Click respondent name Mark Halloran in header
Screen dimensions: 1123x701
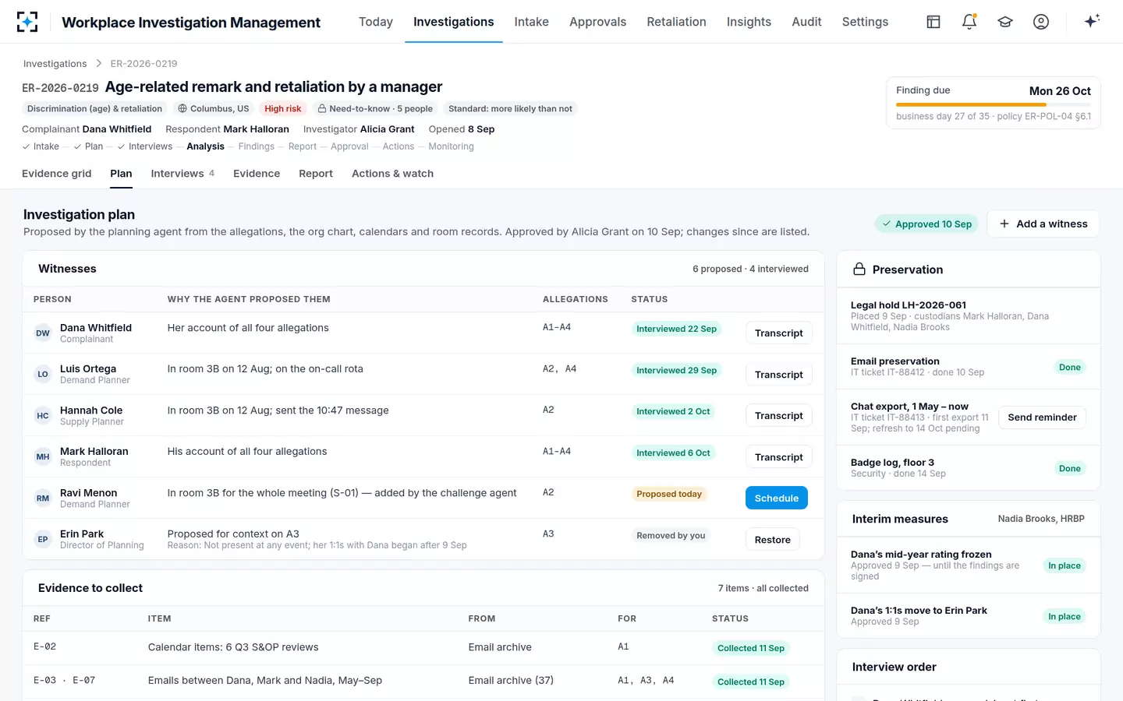[257, 129]
